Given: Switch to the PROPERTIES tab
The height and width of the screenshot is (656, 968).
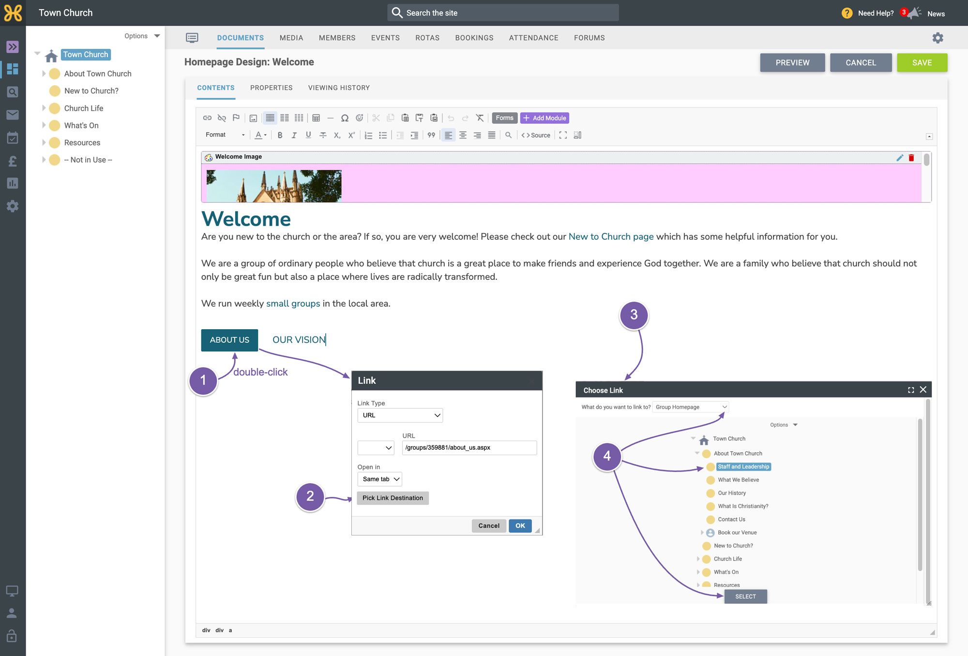Looking at the screenshot, I should point(271,88).
